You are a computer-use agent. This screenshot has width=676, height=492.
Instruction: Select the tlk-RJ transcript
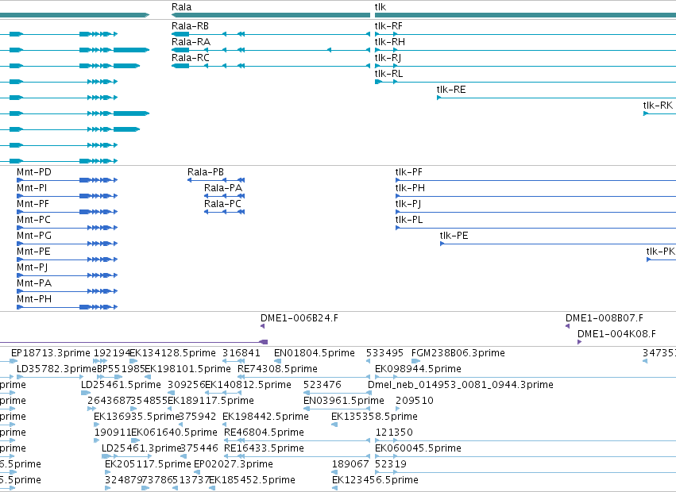[x=525, y=66]
